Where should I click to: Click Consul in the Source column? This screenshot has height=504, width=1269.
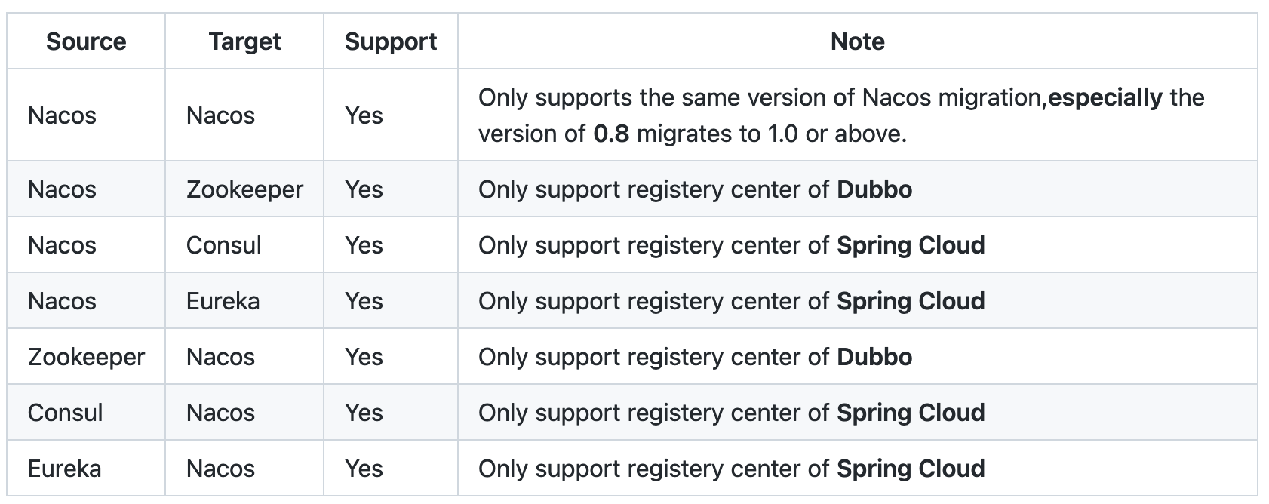coord(66,413)
